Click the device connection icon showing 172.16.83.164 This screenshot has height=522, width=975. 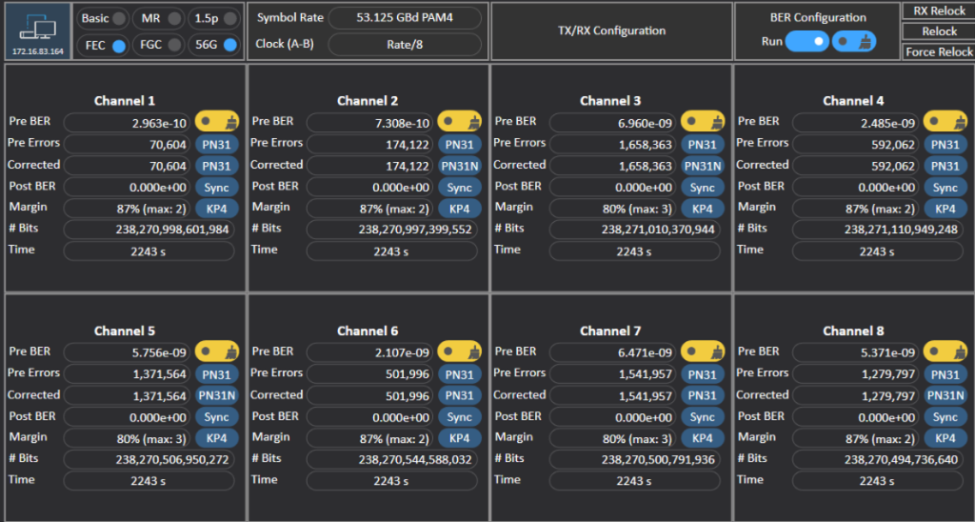pyautogui.click(x=38, y=31)
